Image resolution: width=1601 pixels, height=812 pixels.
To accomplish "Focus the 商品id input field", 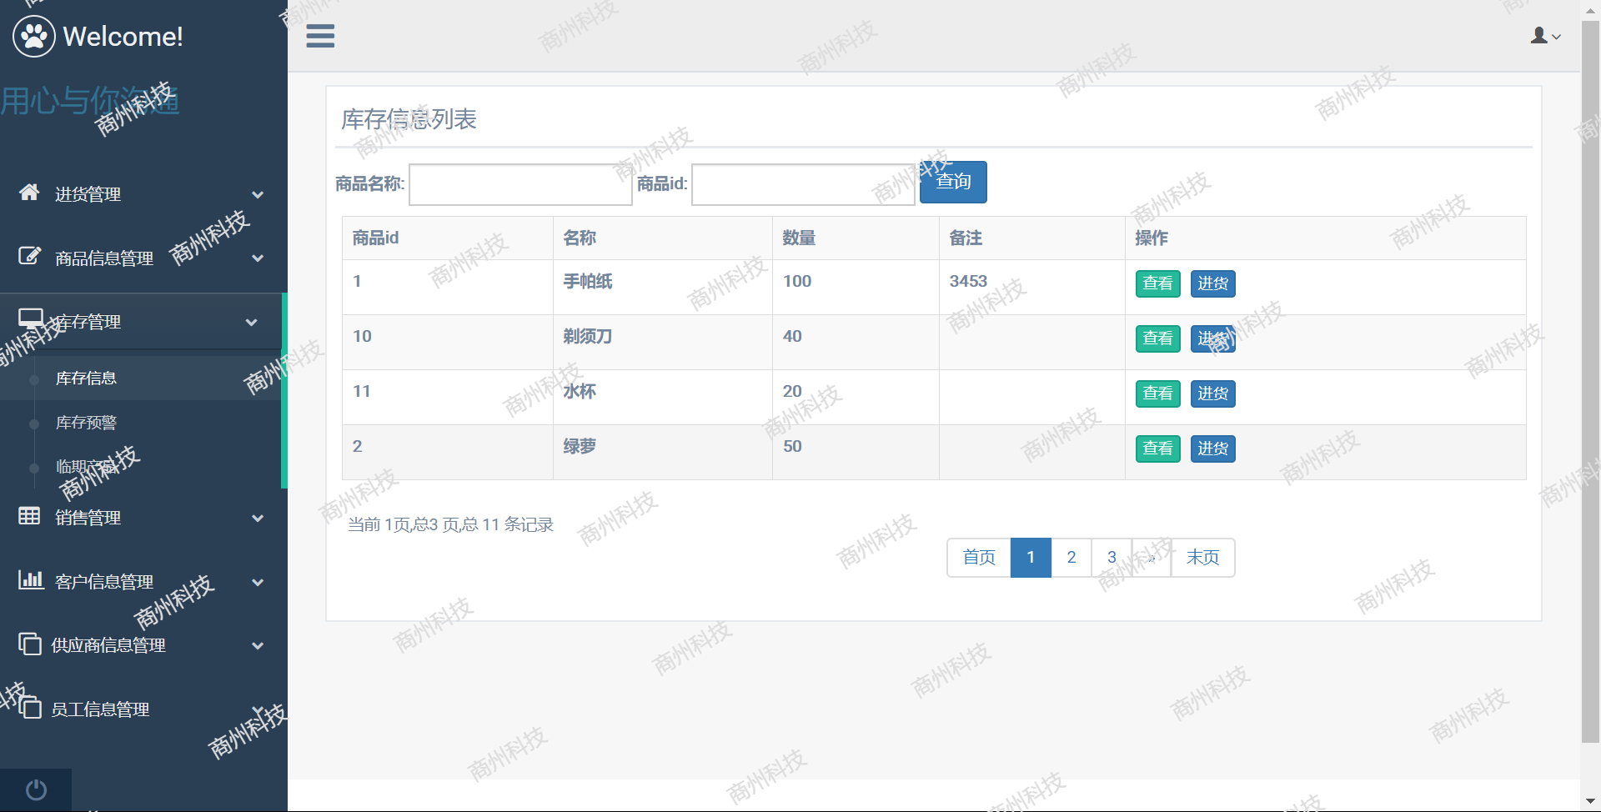I will pyautogui.click(x=803, y=184).
